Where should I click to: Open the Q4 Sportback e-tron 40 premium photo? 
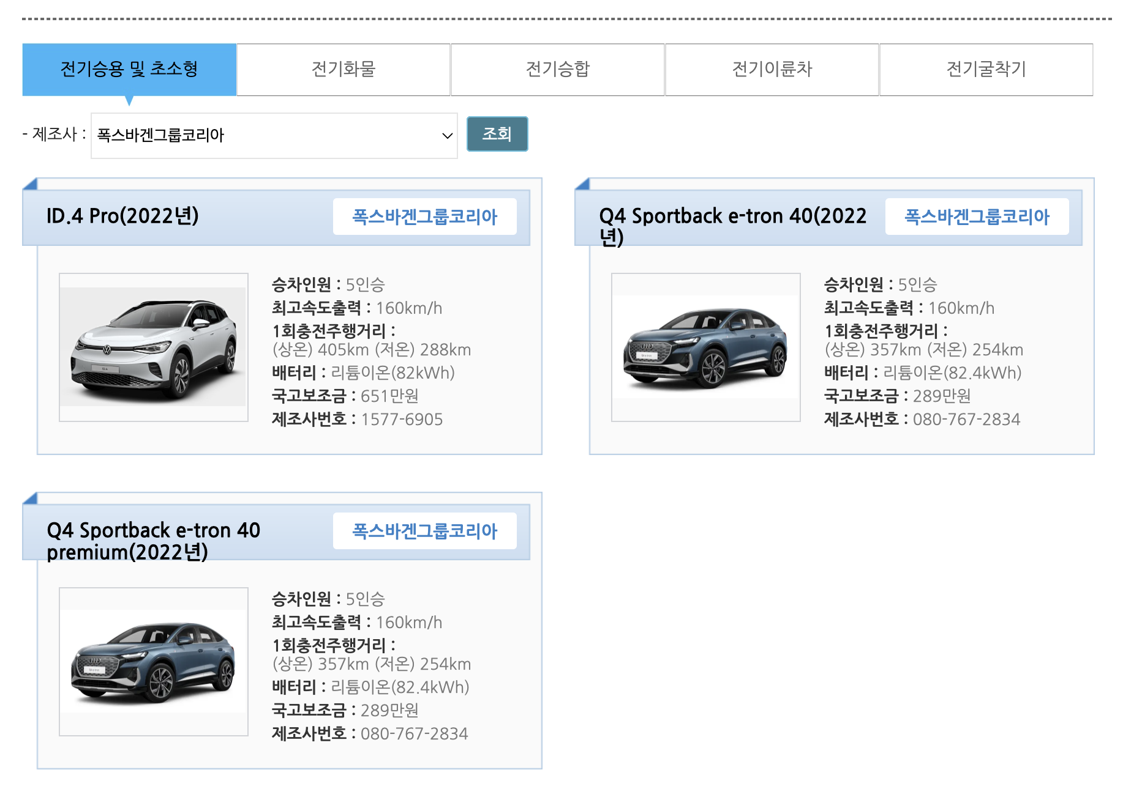[x=154, y=661]
